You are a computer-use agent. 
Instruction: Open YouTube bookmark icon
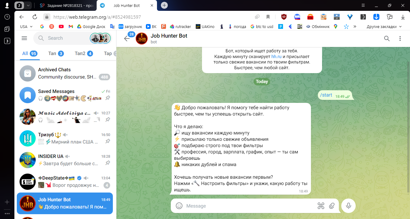click(x=61, y=26)
